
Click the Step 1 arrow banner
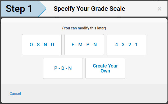click(24, 9)
